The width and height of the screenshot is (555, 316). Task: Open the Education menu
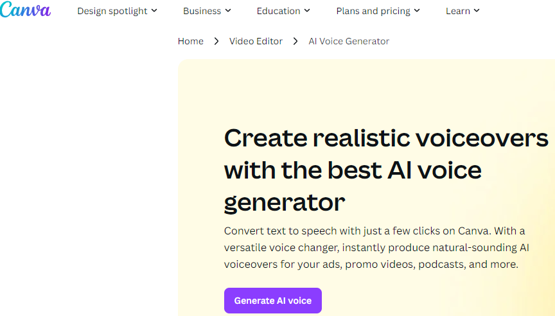point(278,11)
